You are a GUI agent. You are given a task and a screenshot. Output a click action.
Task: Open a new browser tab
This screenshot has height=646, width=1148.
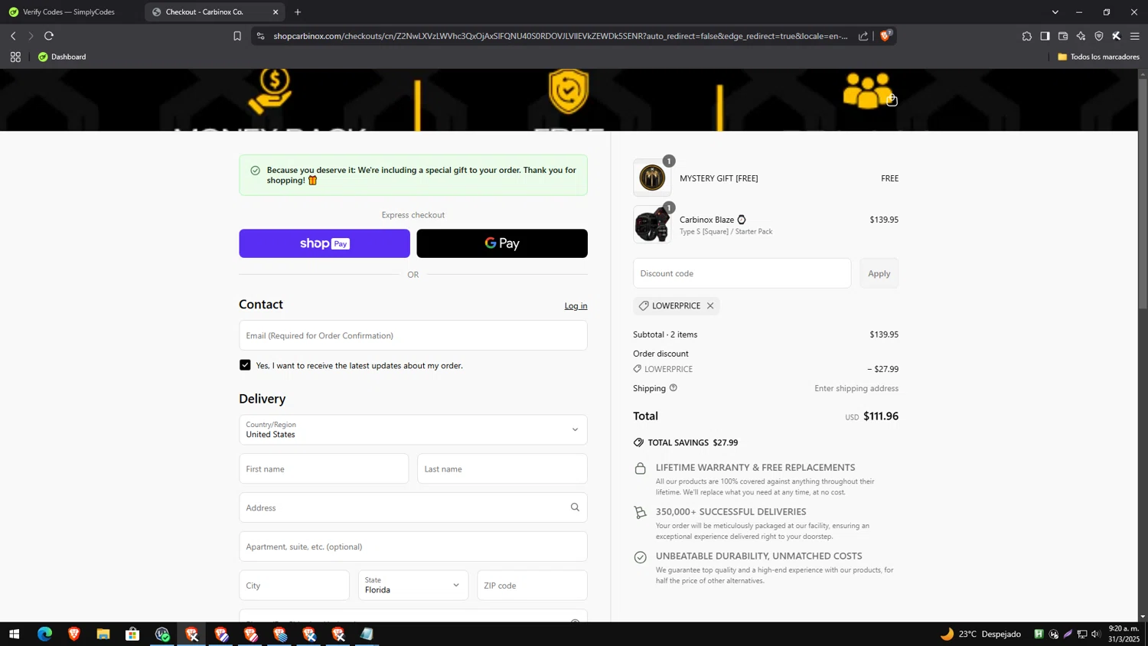(x=298, y=12)
